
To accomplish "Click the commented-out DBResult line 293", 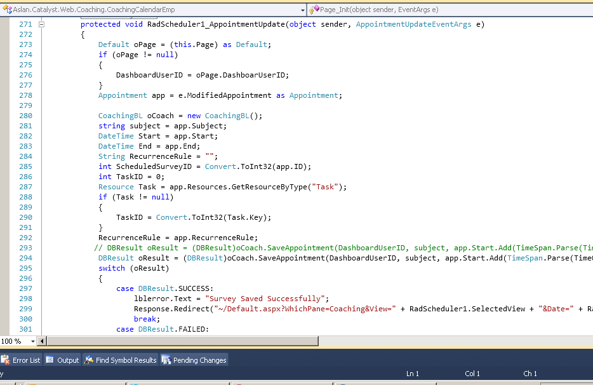I will 343,248.
